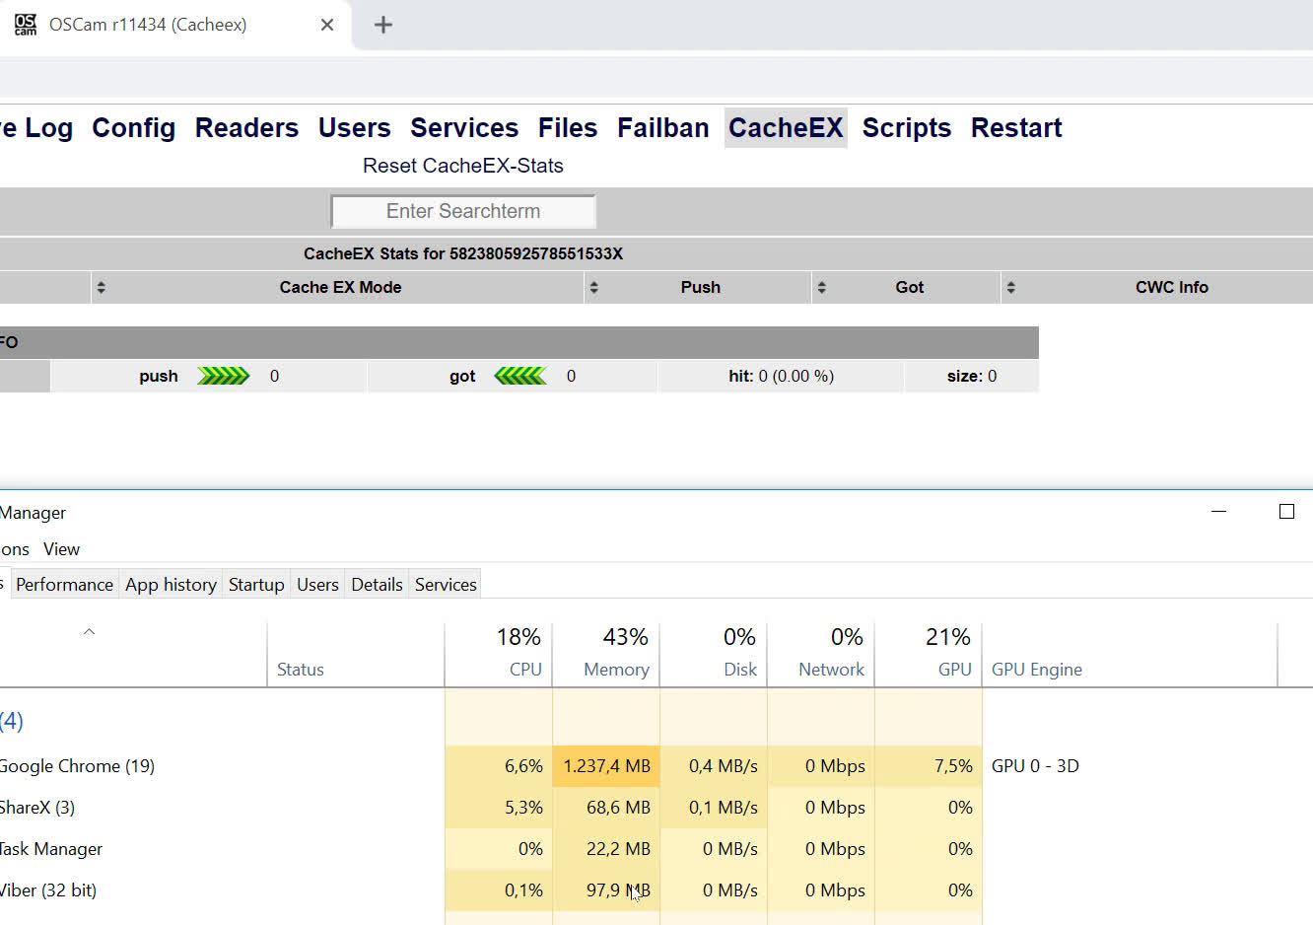The image size is (1313, 925).
Task: Sort processes by Memory column header
Action: pyautogui.click(x=615, y=654)
